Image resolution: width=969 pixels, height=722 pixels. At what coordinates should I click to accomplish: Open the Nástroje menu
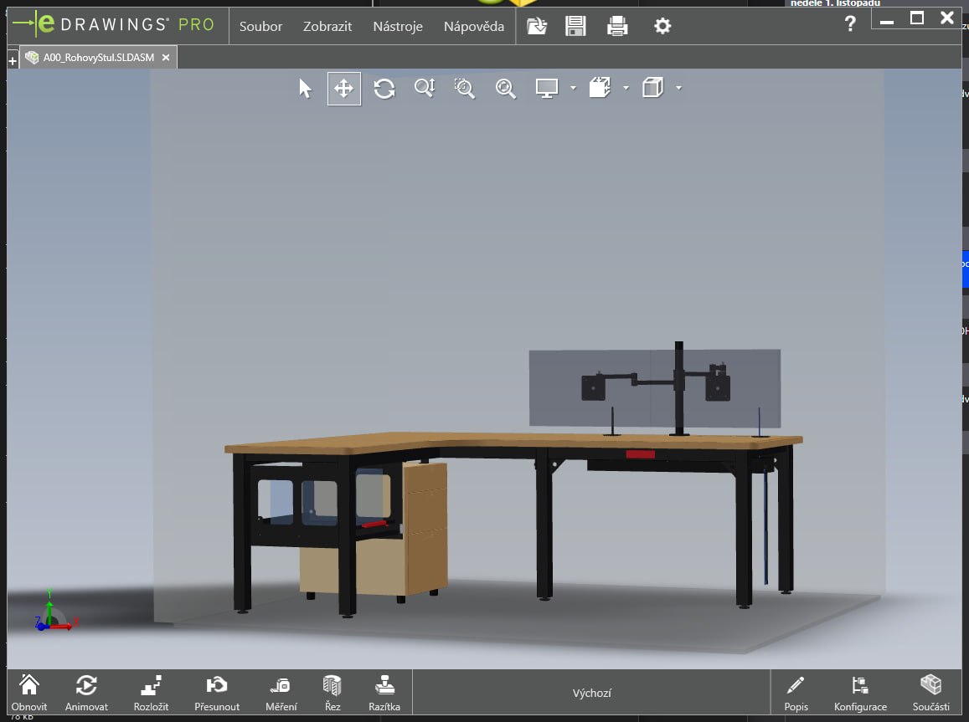[397, 27]
